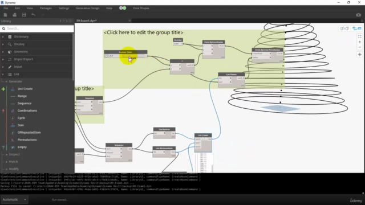365x205 pixels.
Task: Open the Data Shapes menu
Action: pos(141,8)
